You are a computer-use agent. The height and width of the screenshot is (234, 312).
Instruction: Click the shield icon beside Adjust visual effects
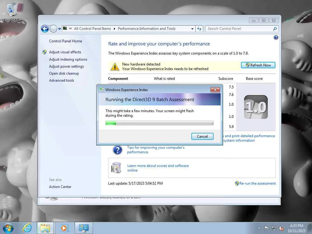[x=44, y=52]
